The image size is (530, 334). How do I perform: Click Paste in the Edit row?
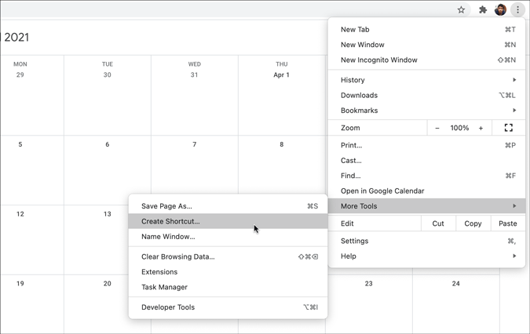[508, 223]
